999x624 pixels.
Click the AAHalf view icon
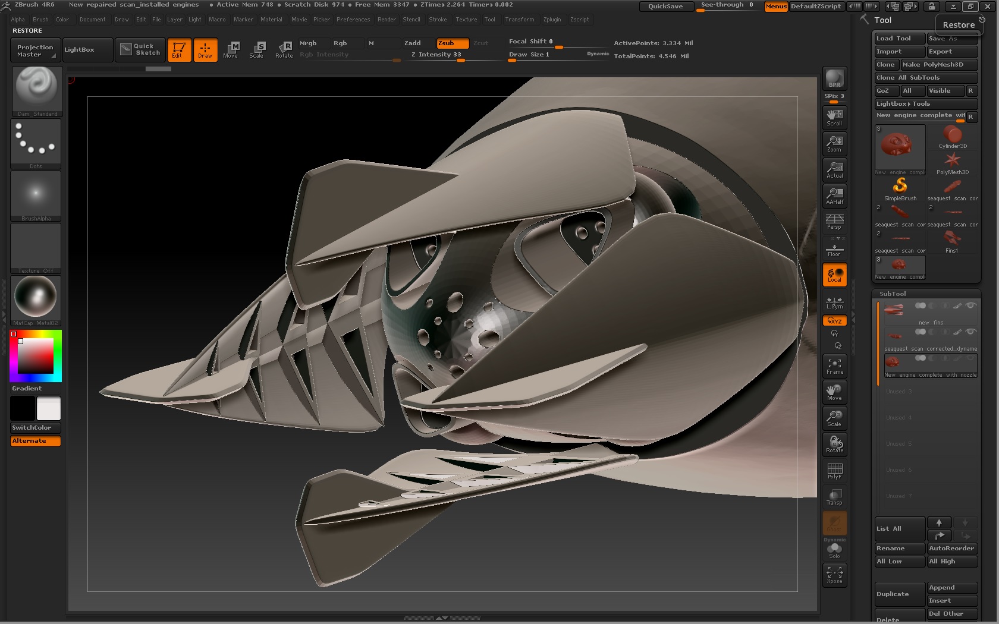tap(834, 196)
